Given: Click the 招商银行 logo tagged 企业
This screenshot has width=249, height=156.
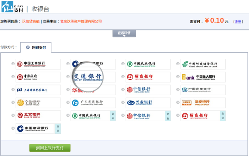Looking at the screenshot, I should tap(203, 116).
